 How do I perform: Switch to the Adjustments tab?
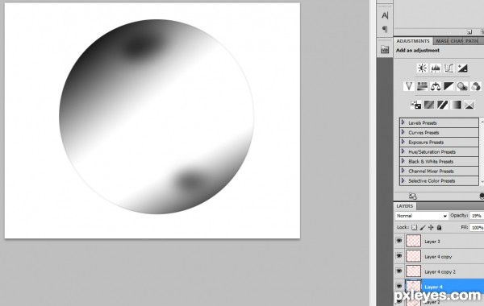[413, 41]
